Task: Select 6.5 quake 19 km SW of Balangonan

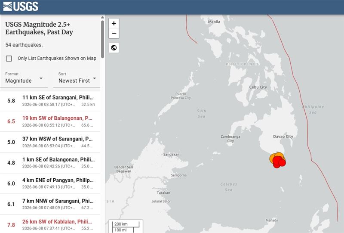Action: click(x=50, y=121)
